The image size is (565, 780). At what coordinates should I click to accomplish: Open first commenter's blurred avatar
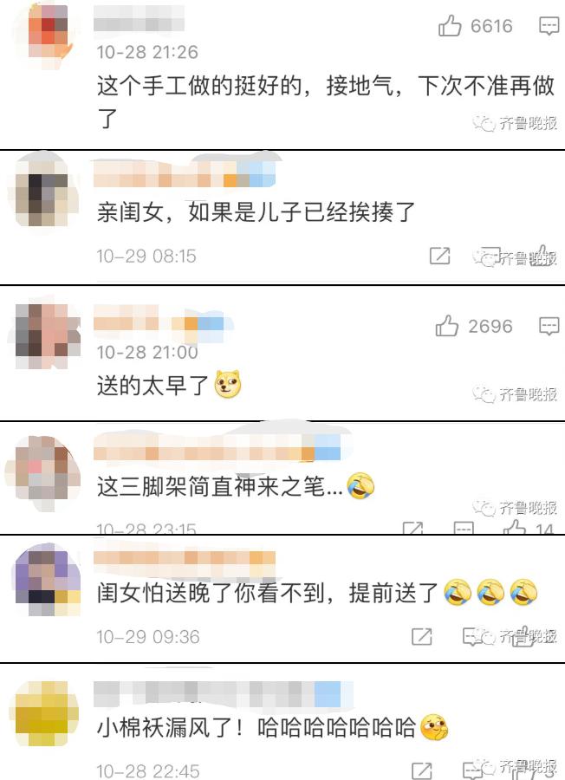49,34
